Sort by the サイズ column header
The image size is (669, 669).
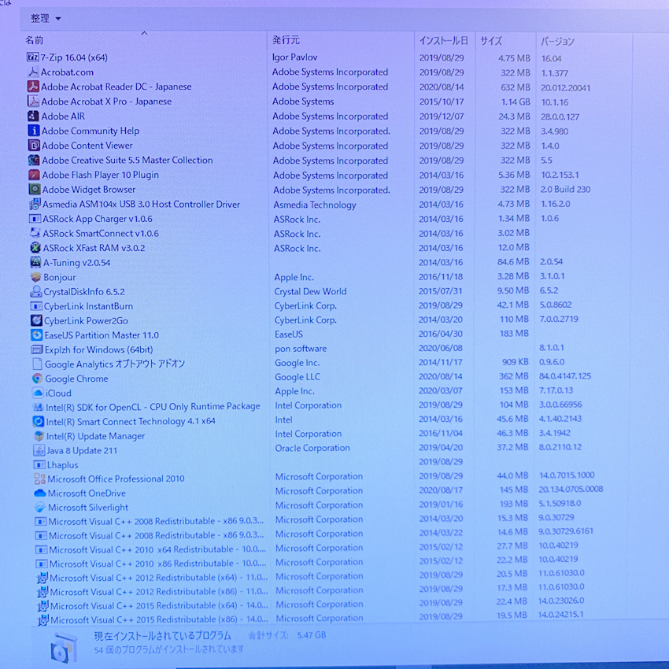click(x=491, y=41)
